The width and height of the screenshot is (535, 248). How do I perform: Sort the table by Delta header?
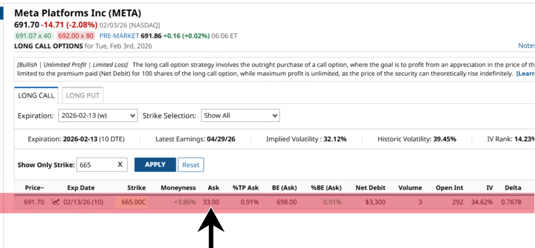pos(512,188)
